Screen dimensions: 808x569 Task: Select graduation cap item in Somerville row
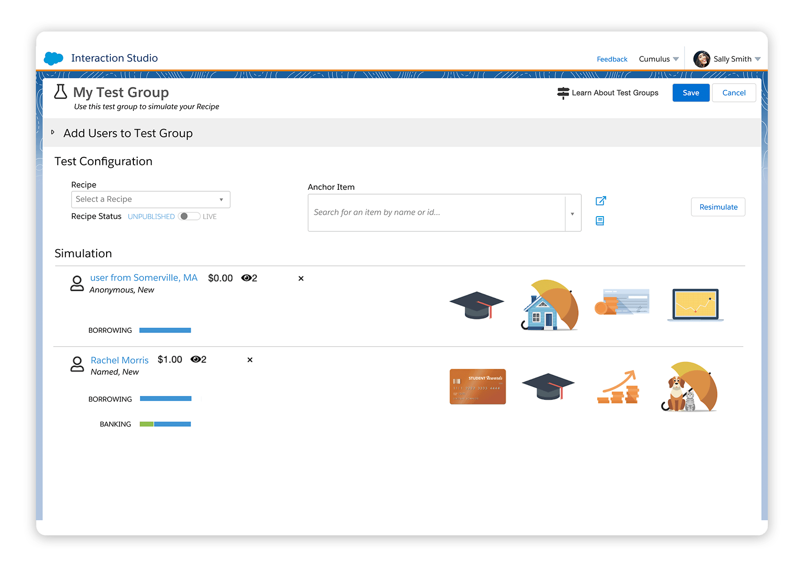tap(477, 305)
